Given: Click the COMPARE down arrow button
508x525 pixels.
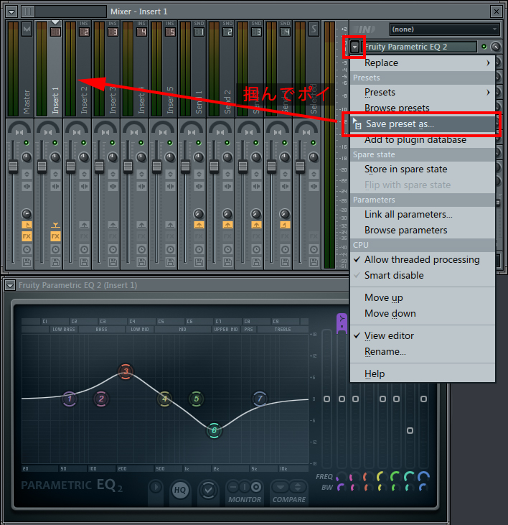Looking at the screenshot, I should coord(281,487).
